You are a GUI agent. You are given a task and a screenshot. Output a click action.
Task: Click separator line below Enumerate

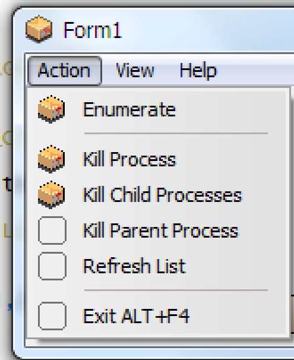click(x=176, y=133)
